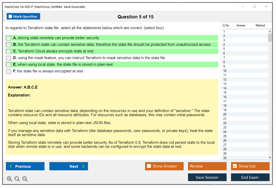Go back to the Previous question
The width and height of the screenshot is (276, 188).
[x=25, y=166]
